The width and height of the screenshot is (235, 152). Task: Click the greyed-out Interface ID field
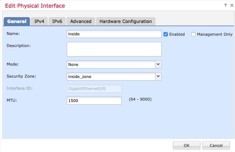point(94,88)
